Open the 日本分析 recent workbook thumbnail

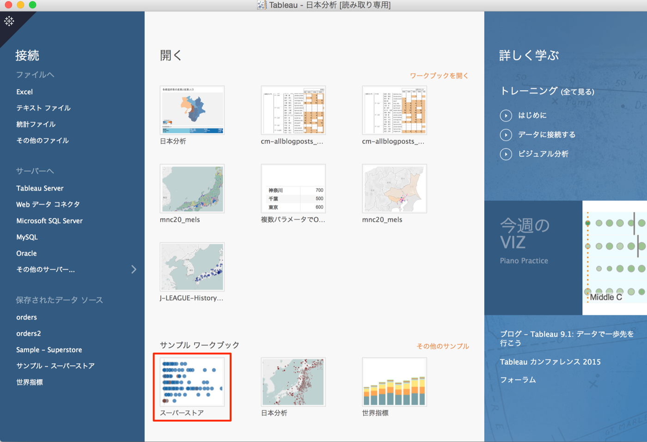tap(192, 110)
